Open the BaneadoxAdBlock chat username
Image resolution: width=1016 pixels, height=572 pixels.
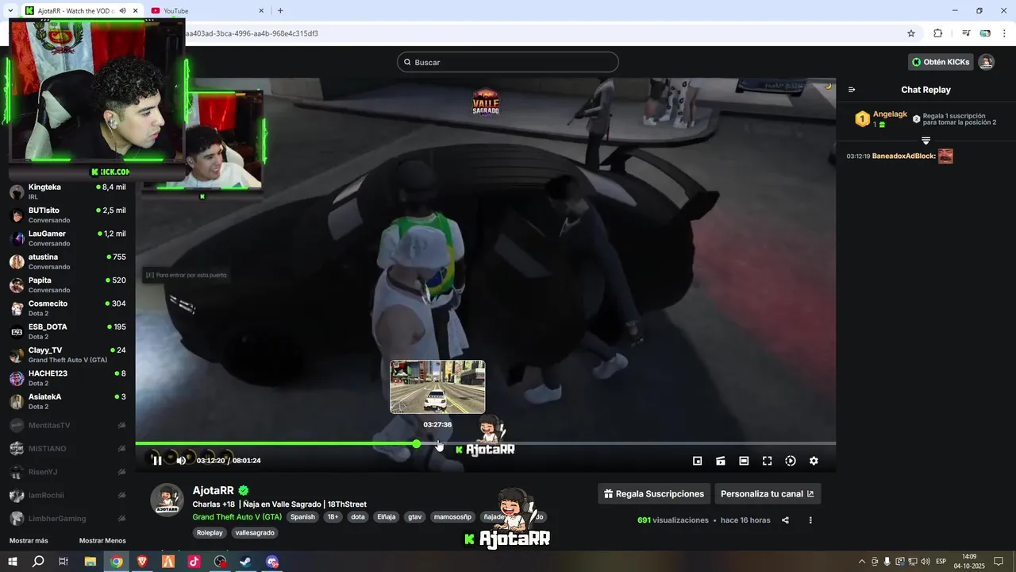(x=903, y=156)
